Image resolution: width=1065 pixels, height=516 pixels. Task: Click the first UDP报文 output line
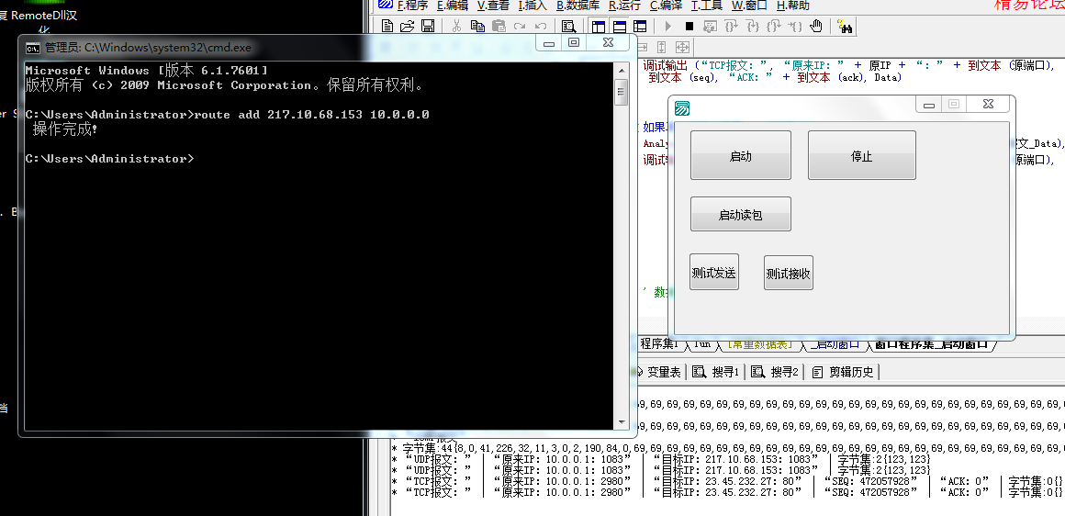point(662,460)
